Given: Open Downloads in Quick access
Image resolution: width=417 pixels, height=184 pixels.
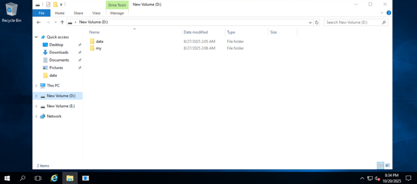Looking at the screenshot, I should pos(59,52).
